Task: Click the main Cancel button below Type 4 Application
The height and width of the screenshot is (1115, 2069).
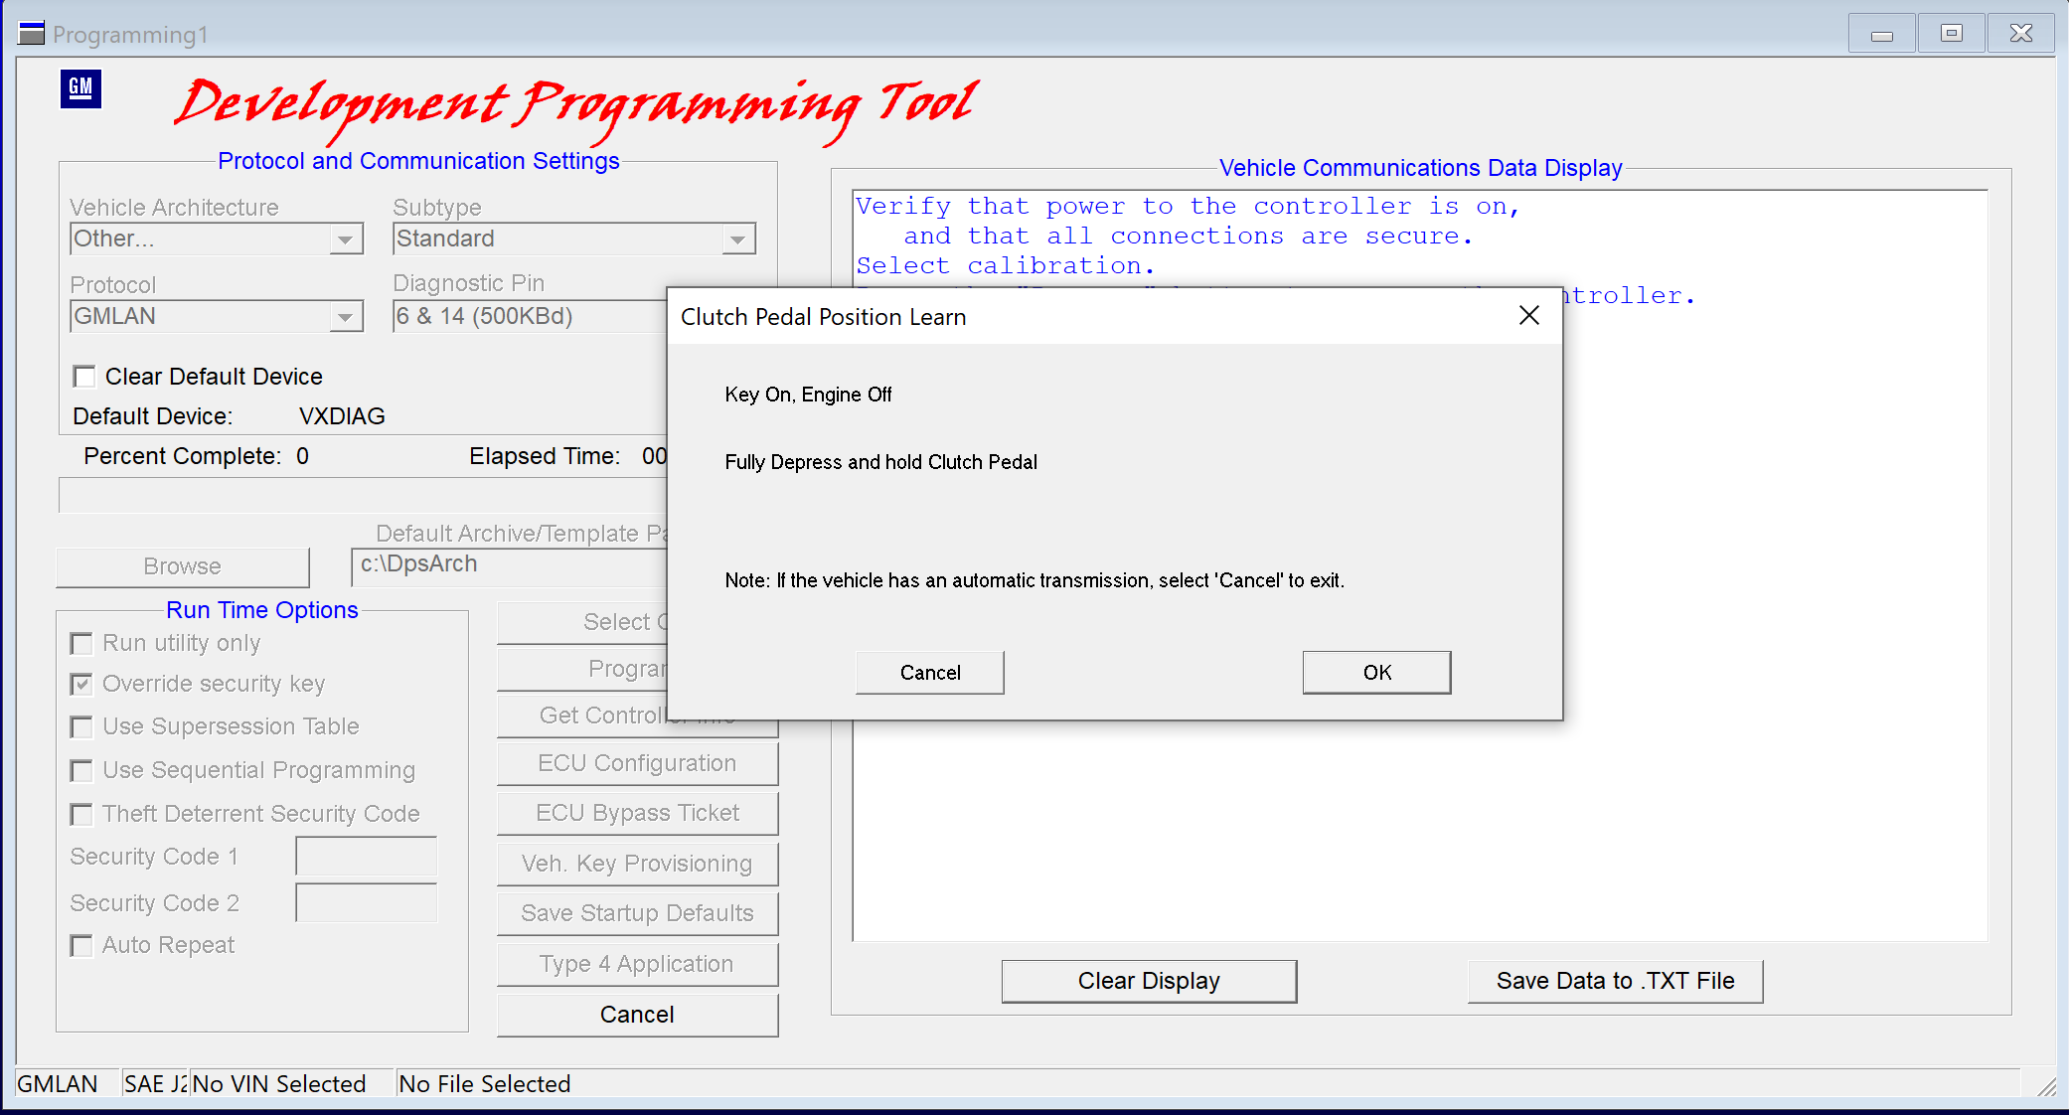Action: (637, 1015)
